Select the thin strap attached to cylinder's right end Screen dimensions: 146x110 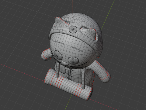point(83,79)
